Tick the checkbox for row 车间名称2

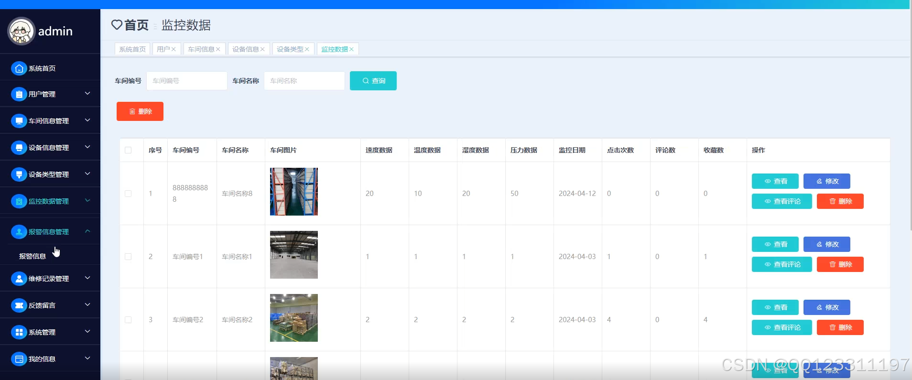[128, 320]
